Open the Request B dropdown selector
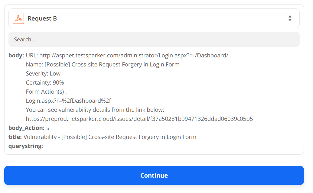The width and height of the screenshot is (313, 193). pos(154,18)
